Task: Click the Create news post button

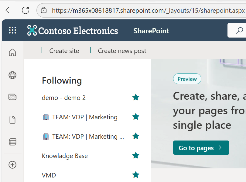Action: (117, 51)
